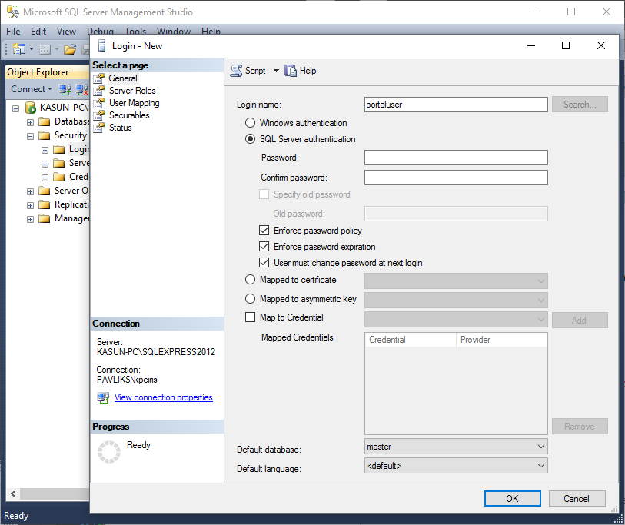This screenshot has height=525, width=625.
Task: Open the View menu
Action: [66, 31]
